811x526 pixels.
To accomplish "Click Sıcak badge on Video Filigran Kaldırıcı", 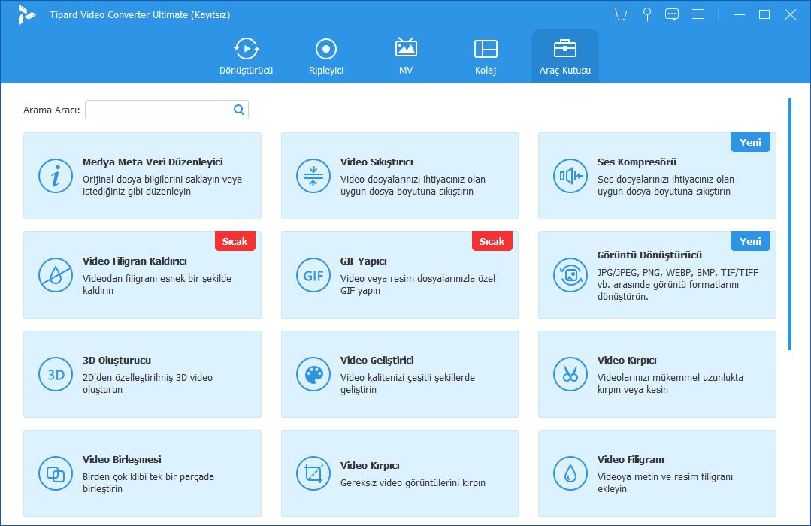I will [x=235, y=241].
